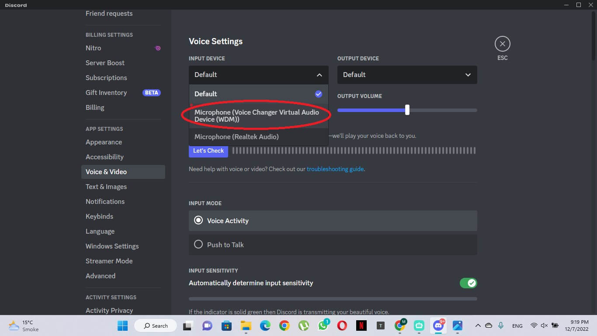Open the troubleshooting guide link
The height and width of the screenshot is (336, 597).
click(335, 169)
